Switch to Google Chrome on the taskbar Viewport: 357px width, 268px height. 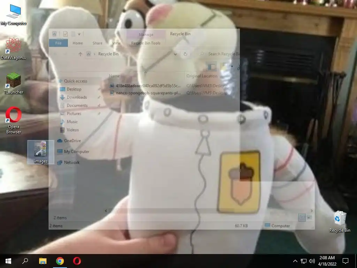click(x=60, y=261)
